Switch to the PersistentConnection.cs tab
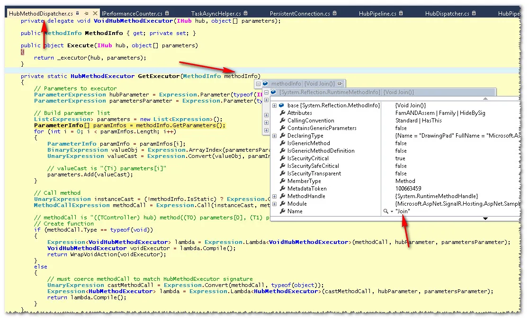The width and height of the screenshot is (529, 321). (x=299, y=14)
